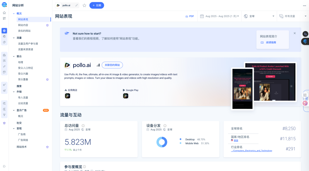Close the 'Not sure how to start' banner

point(295,33)
